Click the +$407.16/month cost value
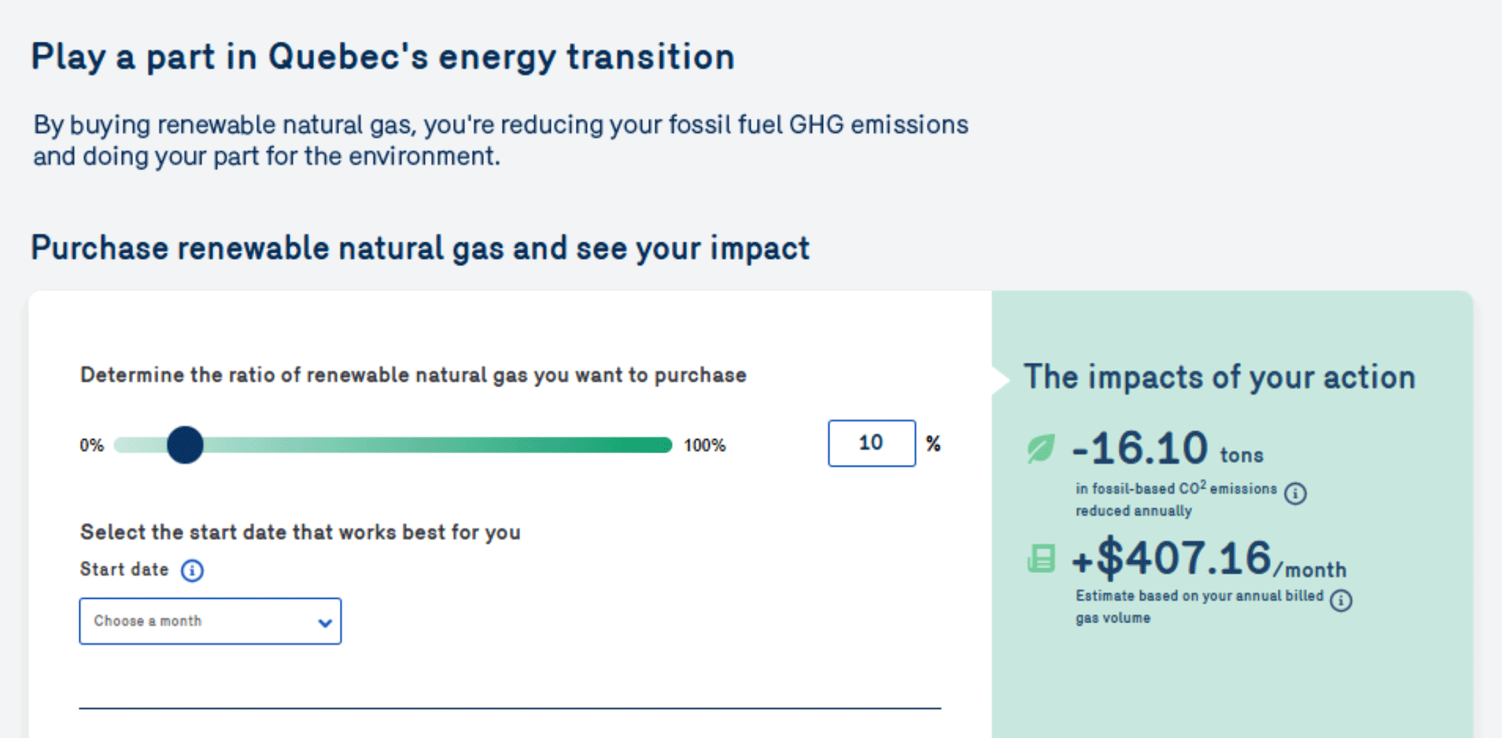Viewport: 1502px width, 738px height. (1209, 559)
